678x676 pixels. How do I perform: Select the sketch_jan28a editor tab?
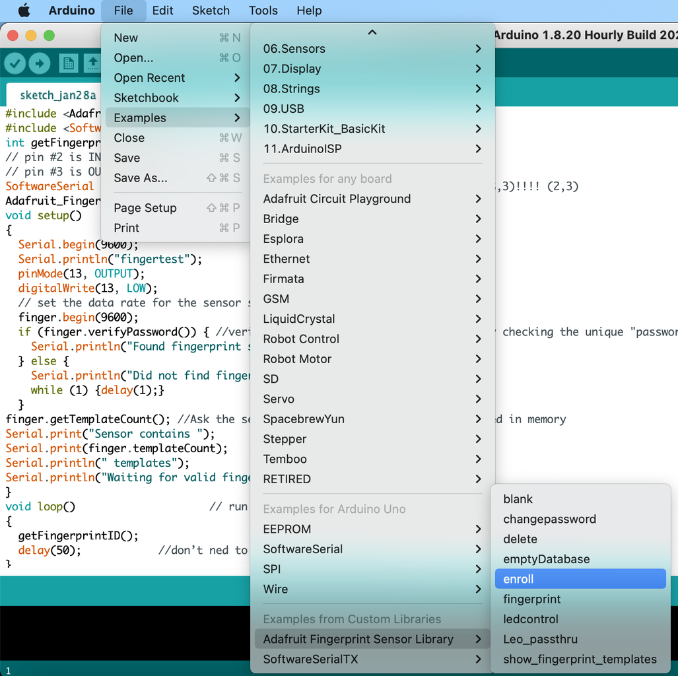57,95
